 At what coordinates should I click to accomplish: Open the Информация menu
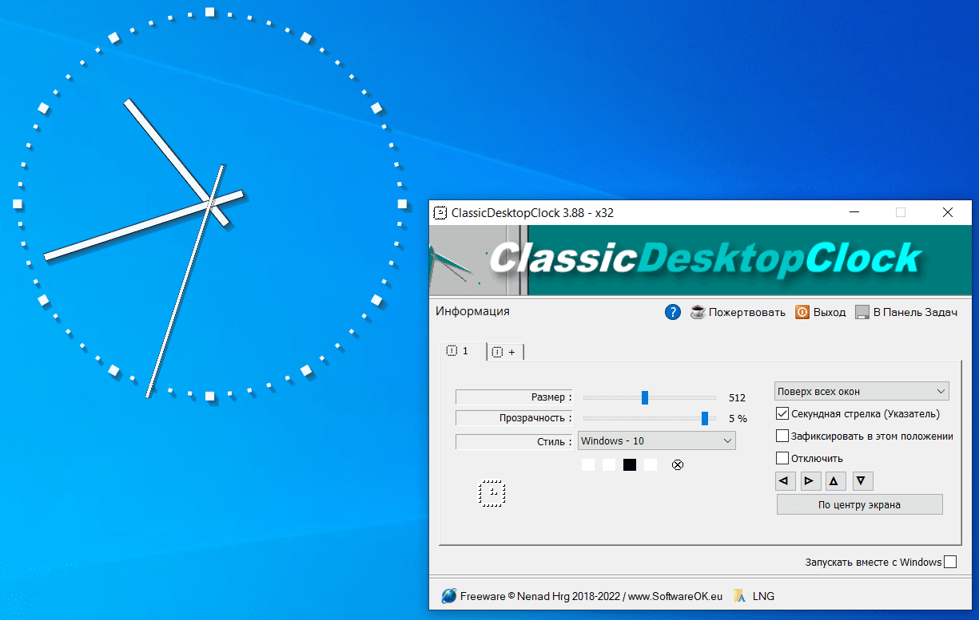472,311
